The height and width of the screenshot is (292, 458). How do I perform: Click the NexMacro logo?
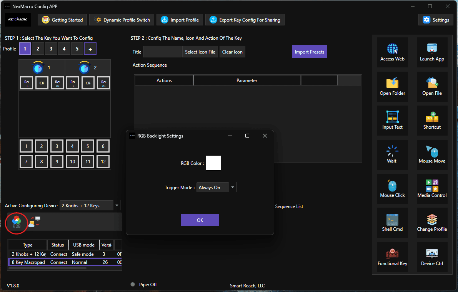point(18,20)
